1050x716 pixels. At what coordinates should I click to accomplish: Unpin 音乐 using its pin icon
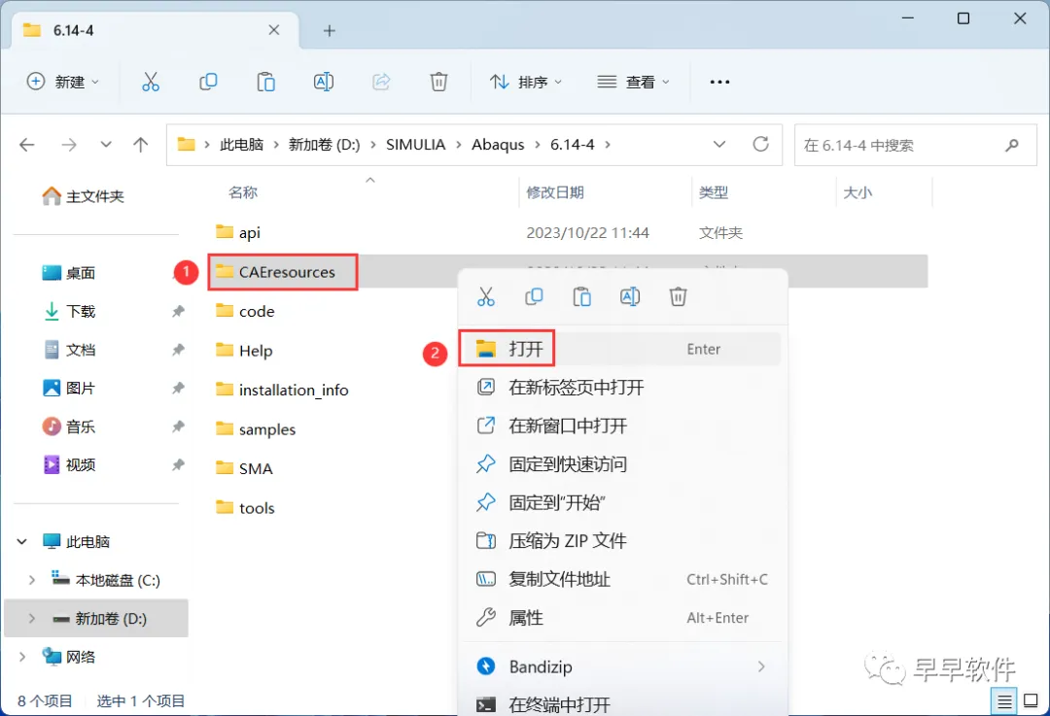[178, 426]
